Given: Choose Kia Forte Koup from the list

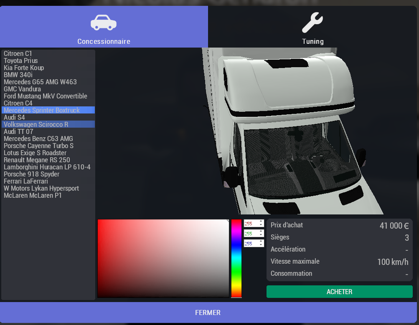Looking at the screenshot, I should click(48, 68).
